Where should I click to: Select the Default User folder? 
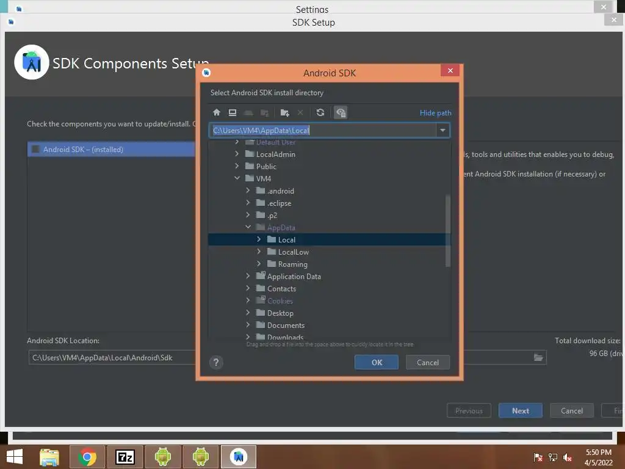pyautogui.click(x=275, y=142)
